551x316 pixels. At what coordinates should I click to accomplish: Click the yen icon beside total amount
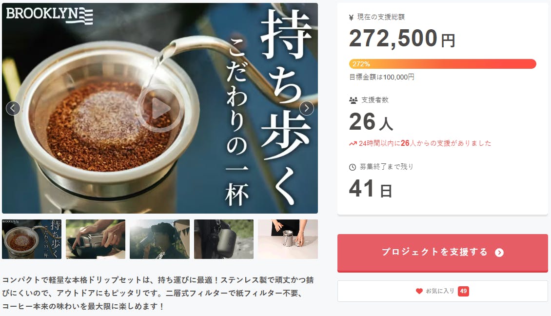[351, 18]
